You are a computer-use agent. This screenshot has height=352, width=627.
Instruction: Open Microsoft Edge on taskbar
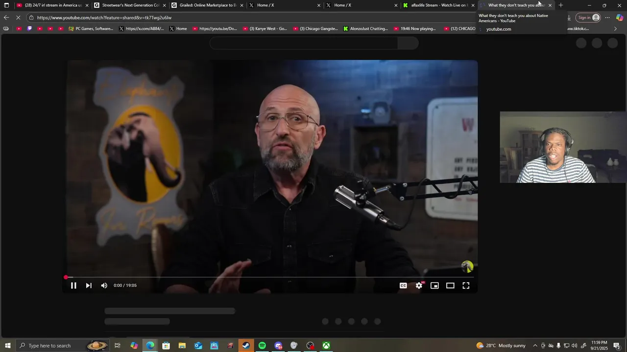click(150, 346)
